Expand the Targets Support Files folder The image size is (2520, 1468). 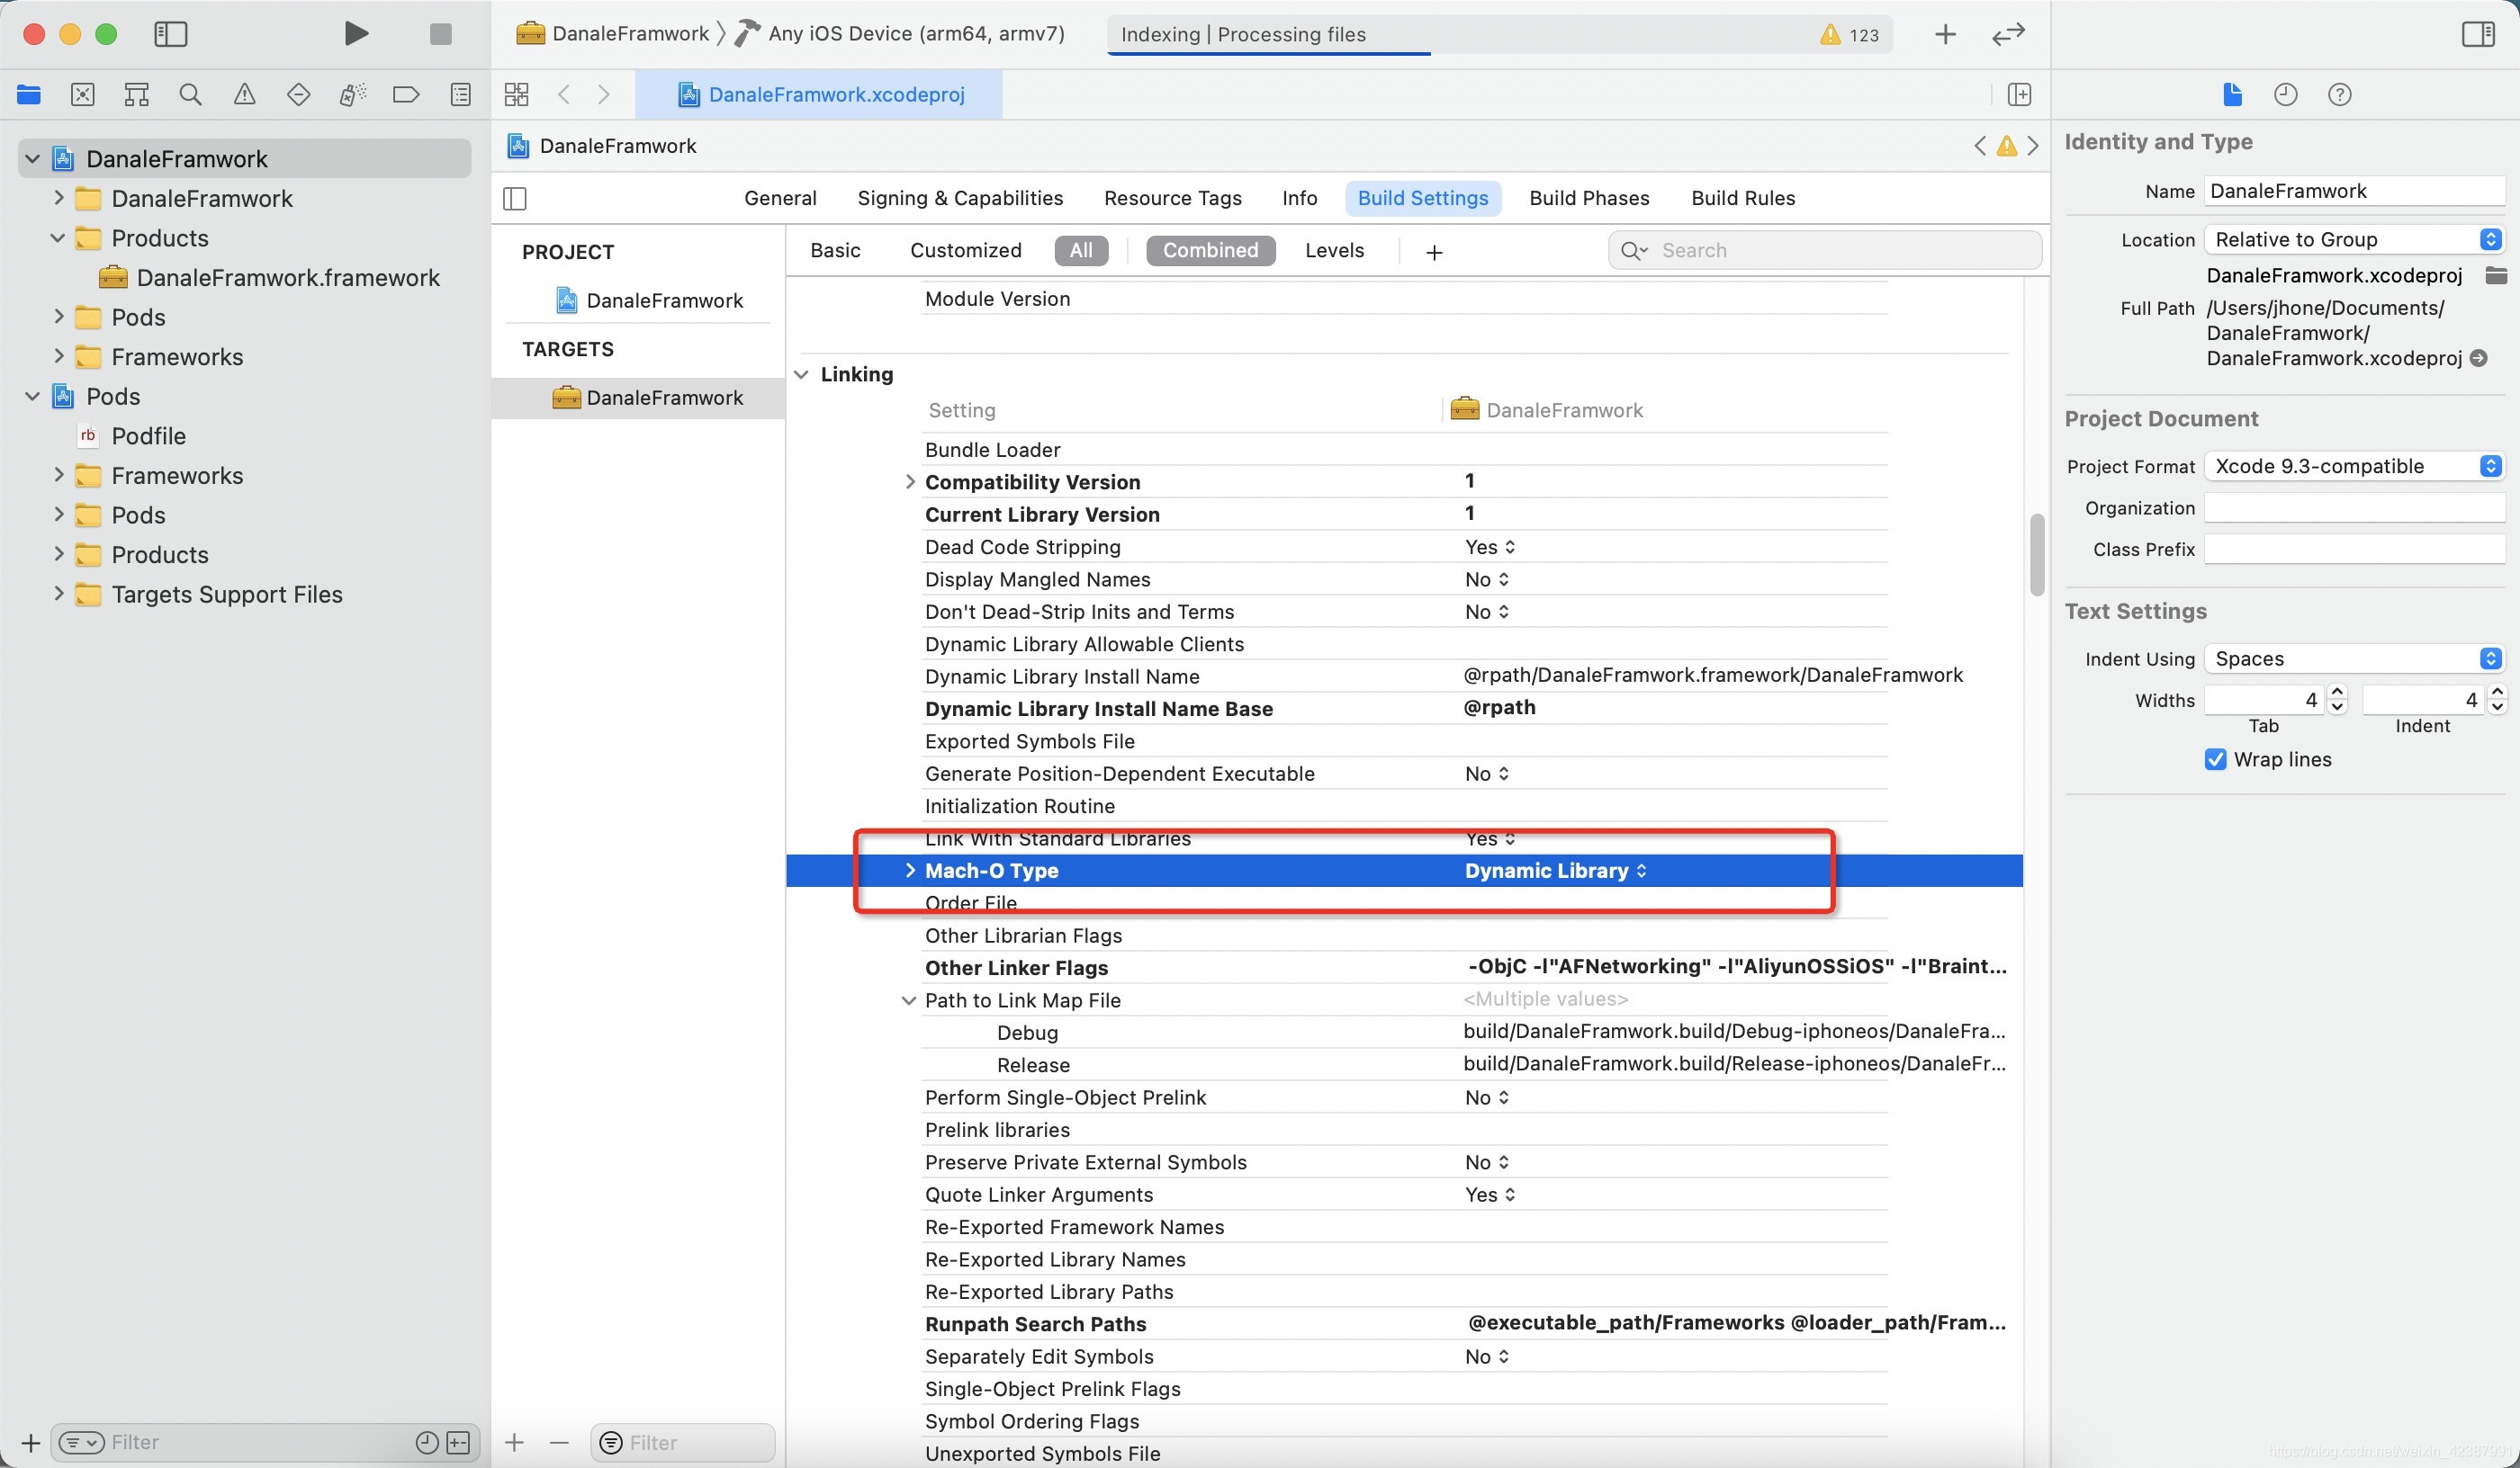(x=58, y=594)
